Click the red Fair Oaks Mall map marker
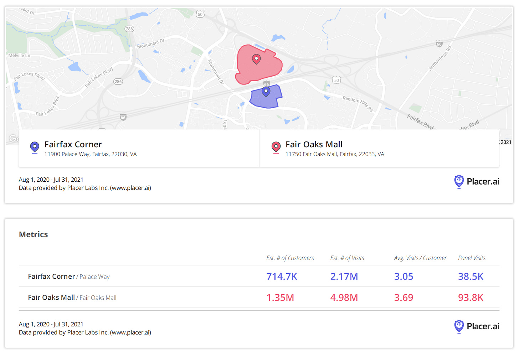This screenshot has height=351, width=519. tap(257, 58)
